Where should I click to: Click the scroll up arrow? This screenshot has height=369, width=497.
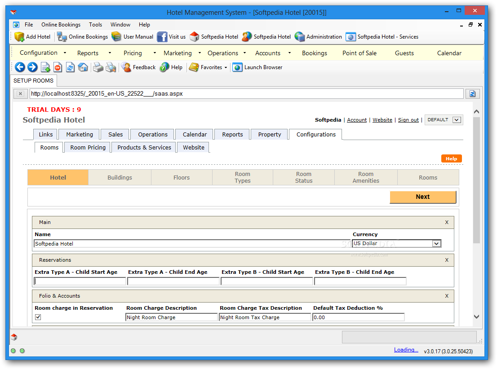point(476,111)
